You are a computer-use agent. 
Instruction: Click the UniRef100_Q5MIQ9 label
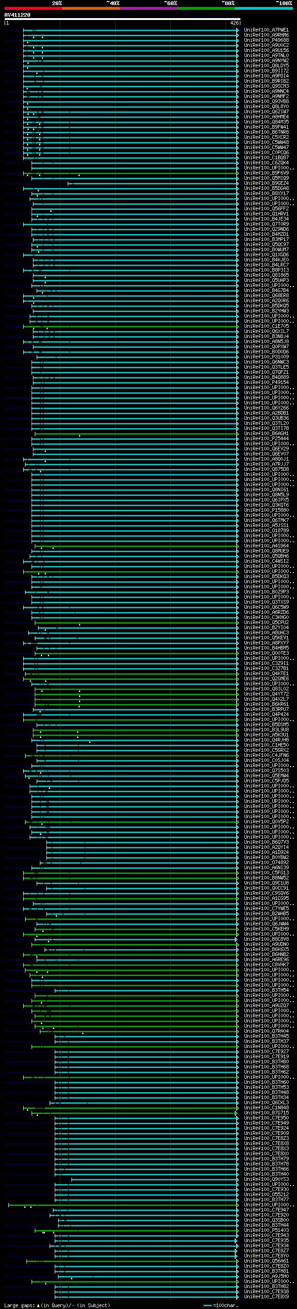[x=266, y=178]
